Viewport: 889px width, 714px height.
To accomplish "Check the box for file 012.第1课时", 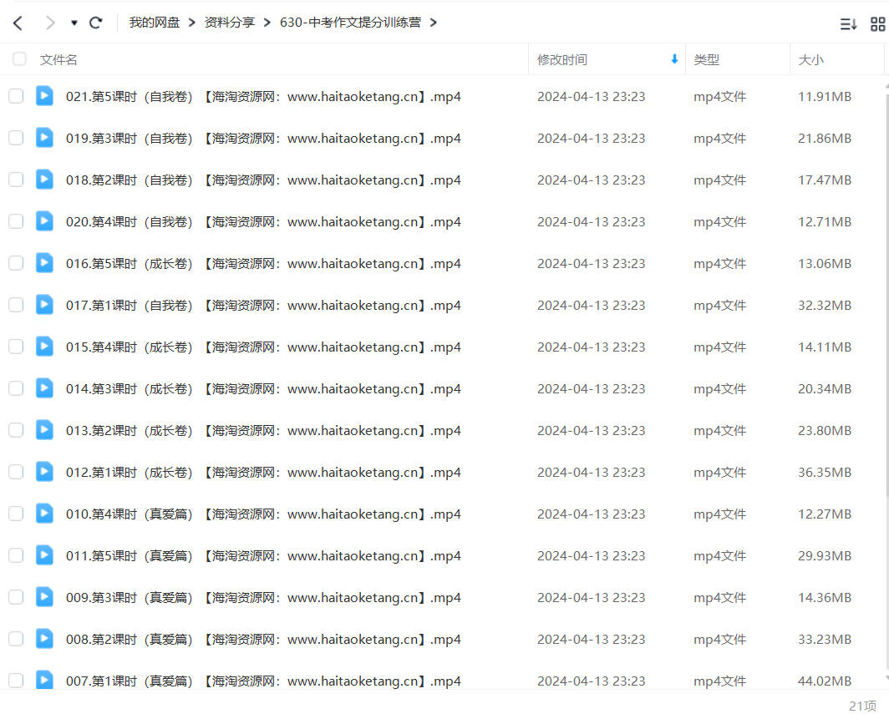I will coord(16,472).
